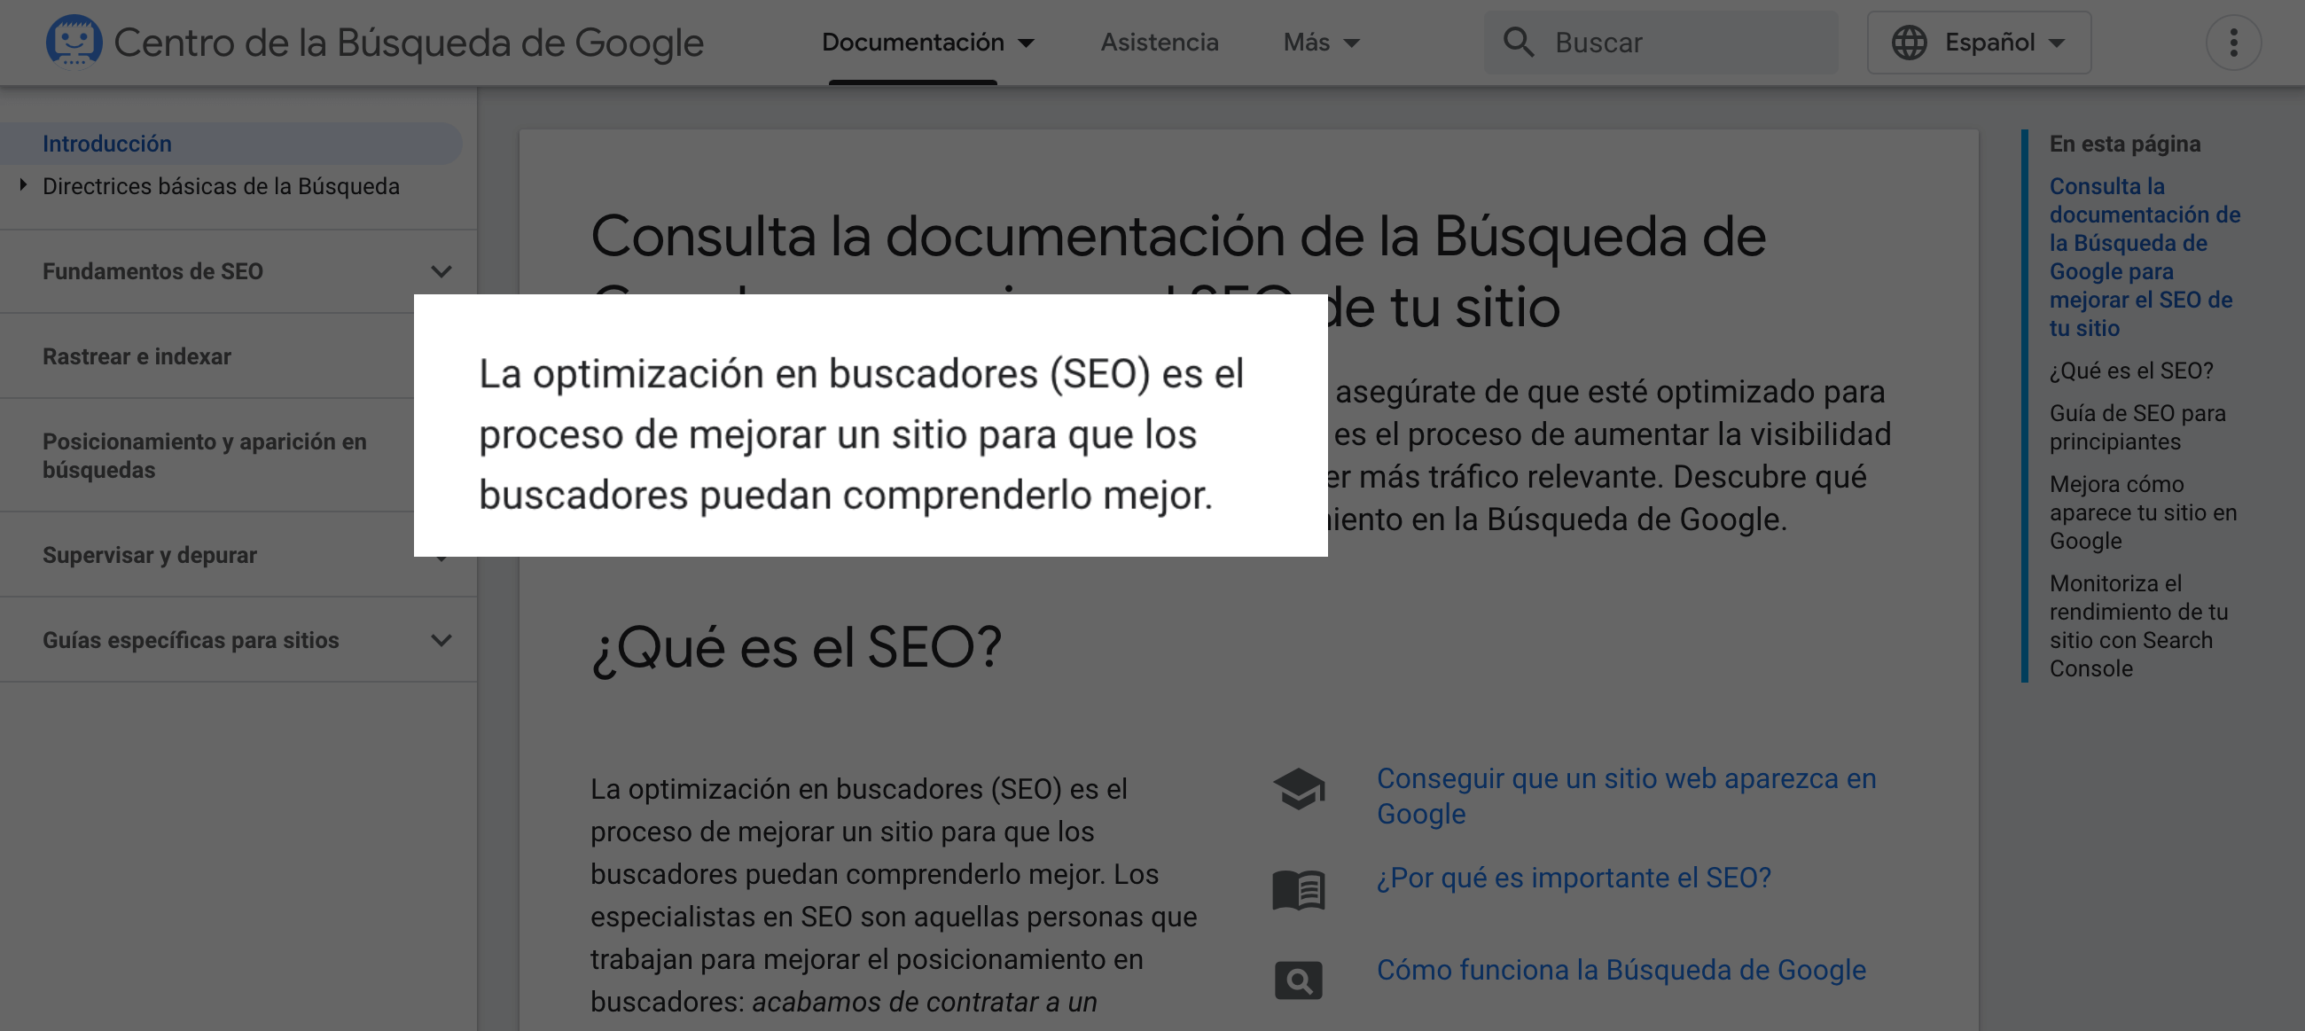Open Rastrear e indexar sidebar section

(137, 356)
